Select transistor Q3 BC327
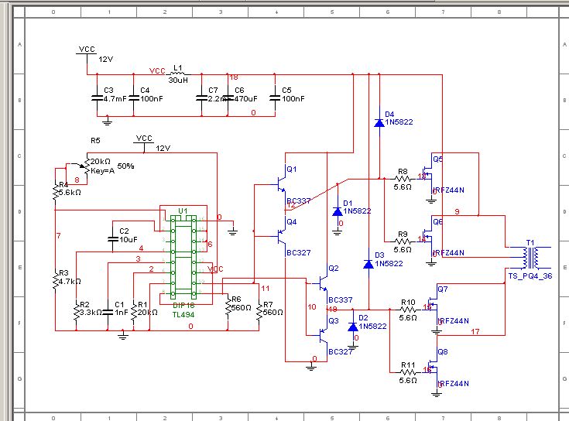This screenshot has width=569, height=421. pyautogui.click(x=324, y=335)
